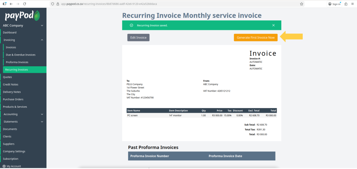
Task: Click the Item Name column header
Action: click(x=134, y=111)
